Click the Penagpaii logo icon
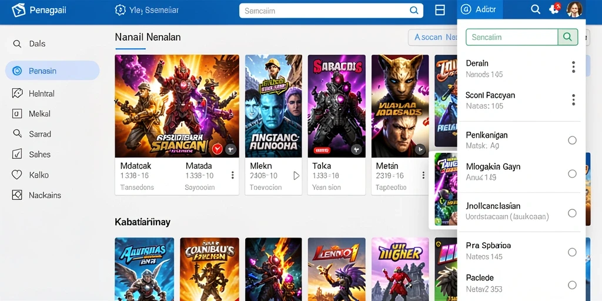The height and width of the screenshot is (301, 602). tap(18, 10)
